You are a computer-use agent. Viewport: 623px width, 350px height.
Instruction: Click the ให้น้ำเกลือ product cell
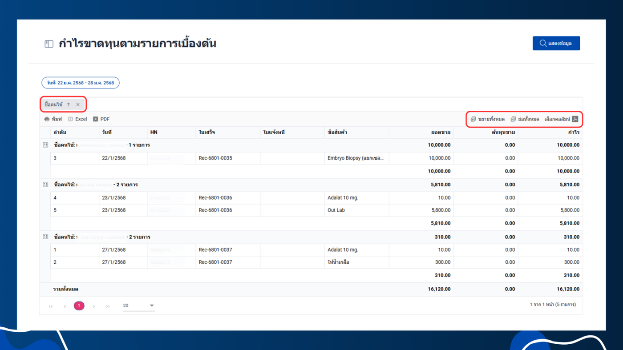(357, 262)
